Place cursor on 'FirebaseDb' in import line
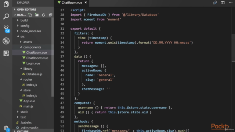The width and height of the screenshot is (235, 132). pyautogui.click(x=97, y=15)
